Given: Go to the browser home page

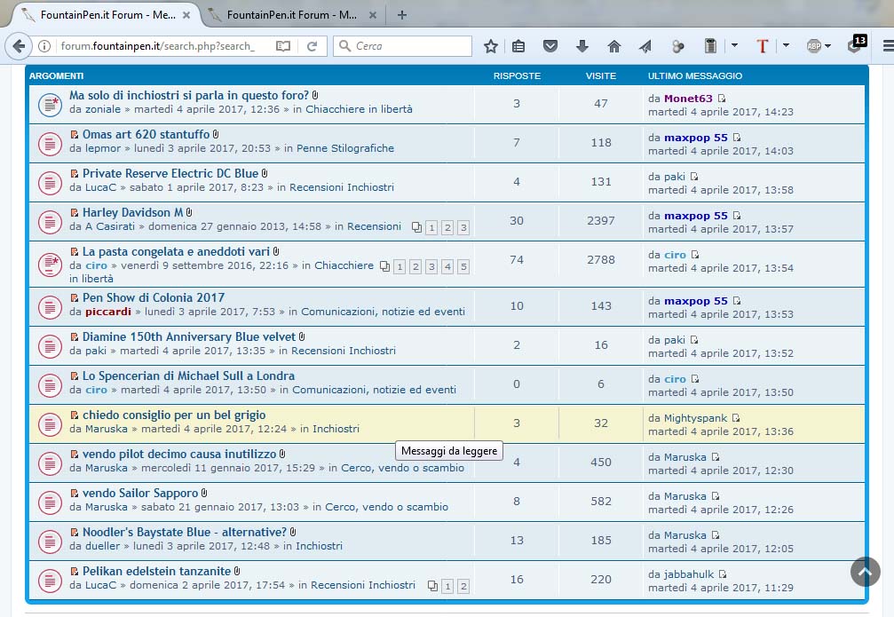Looking at the screenshot, I should pos(613,46).
